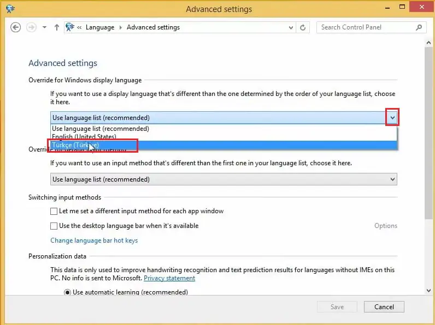Select Türkçe (Türkiye) from the dropdown list
This screenshot has height=325, width=435.
[x=224, y=145]
